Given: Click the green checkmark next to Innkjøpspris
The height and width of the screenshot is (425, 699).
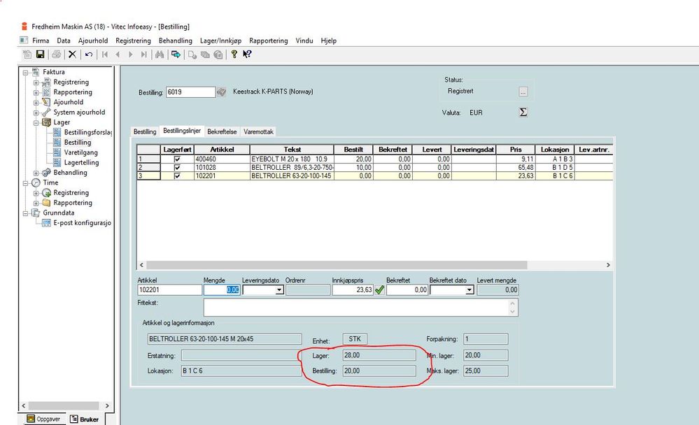Looking at the screenshot, I should tap(379, 290).
